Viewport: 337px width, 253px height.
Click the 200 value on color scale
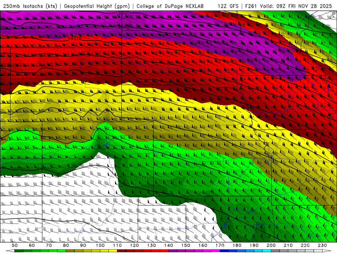271,245
